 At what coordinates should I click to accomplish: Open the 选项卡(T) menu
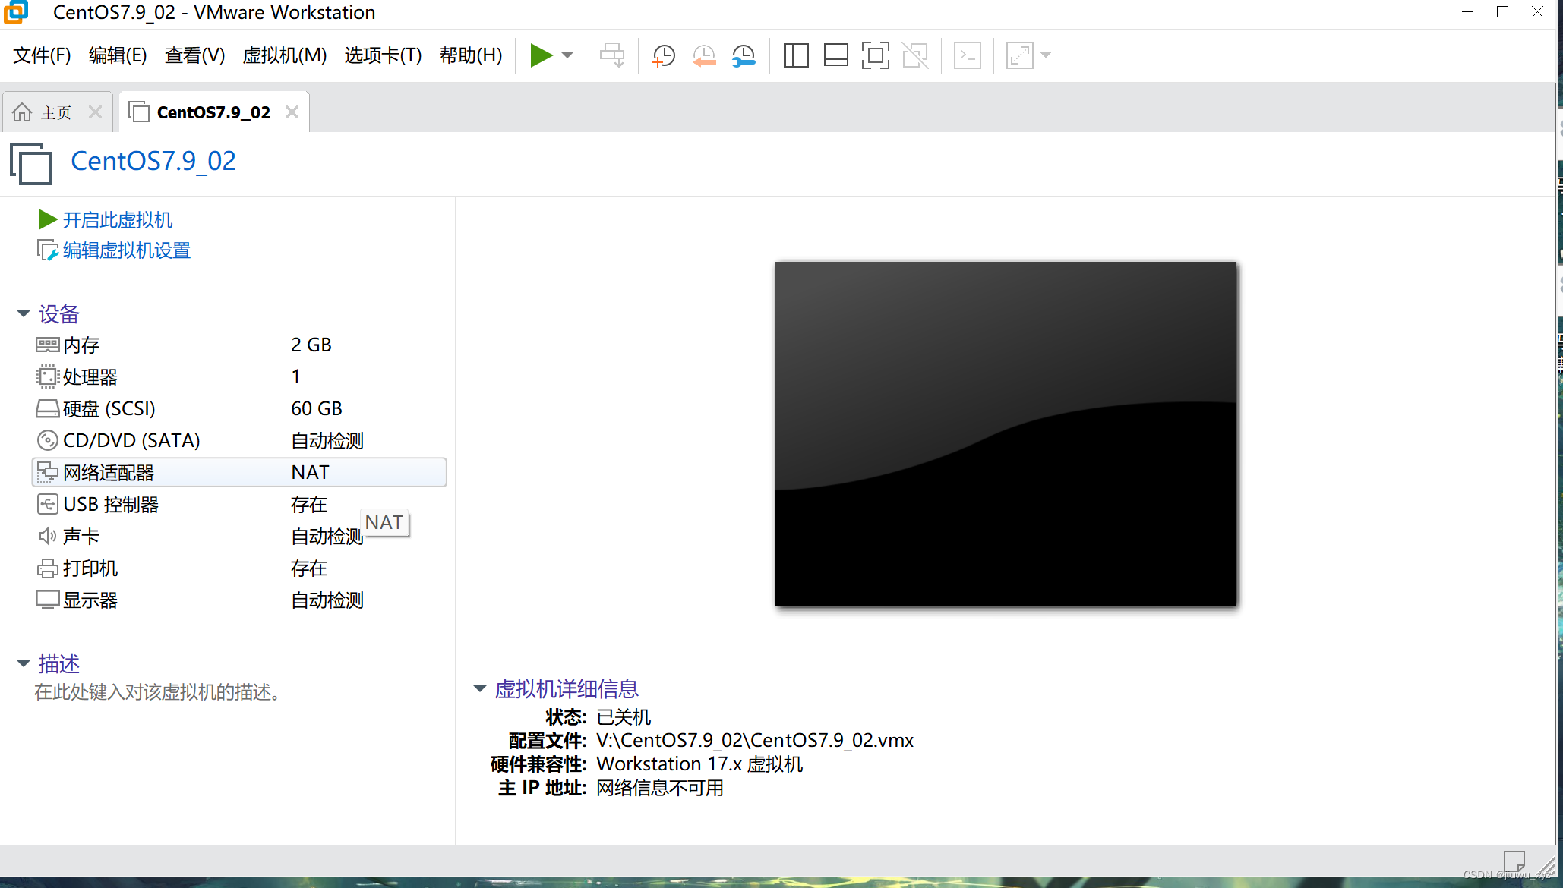click(383, 55)
